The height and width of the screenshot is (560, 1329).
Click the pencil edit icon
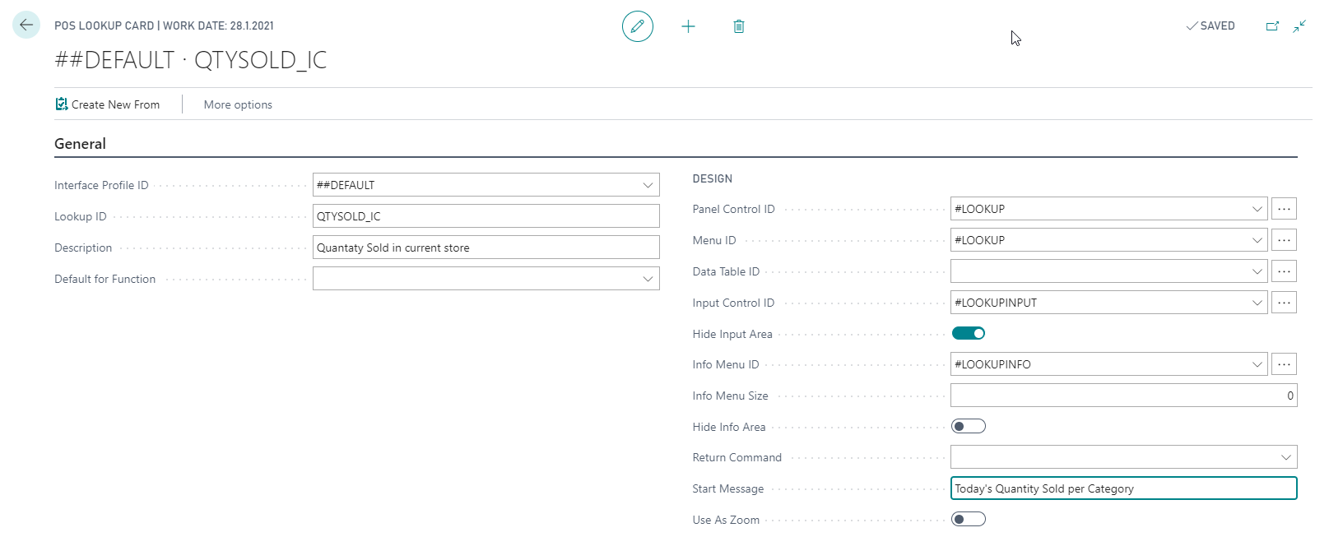[637, 26]
